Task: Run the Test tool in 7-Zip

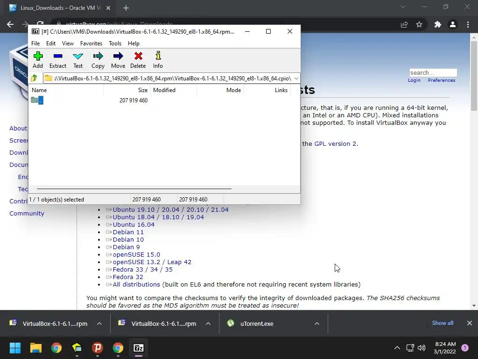Action: click(78, 60)
